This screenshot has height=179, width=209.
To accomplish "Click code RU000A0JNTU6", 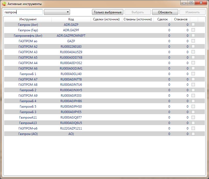I will pos(71,84).
